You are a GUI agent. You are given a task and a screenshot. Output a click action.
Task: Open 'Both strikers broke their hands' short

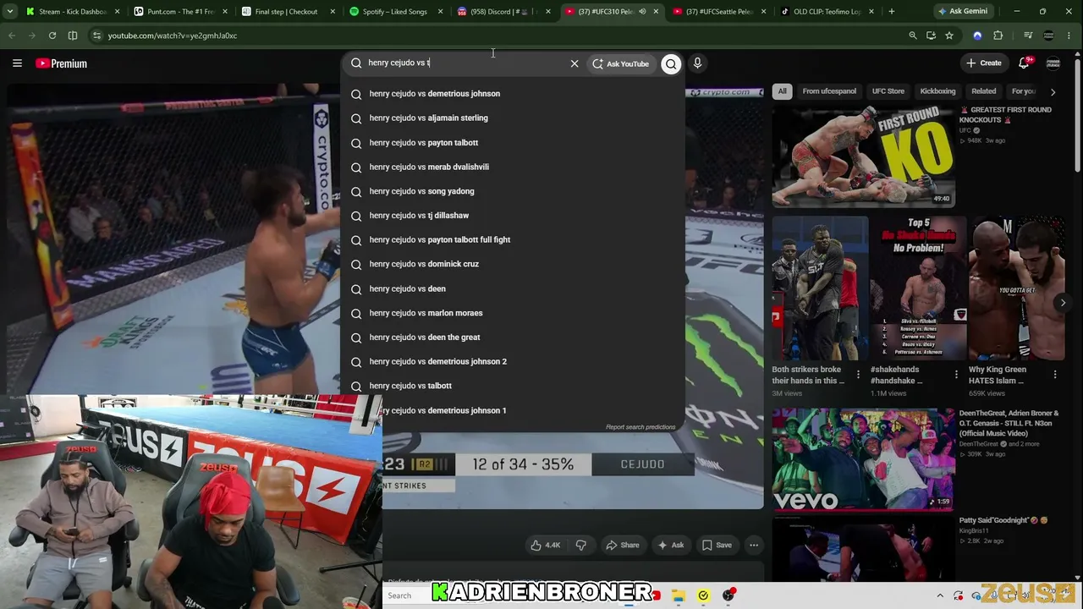pyautogui.click(x=820, y=288)
